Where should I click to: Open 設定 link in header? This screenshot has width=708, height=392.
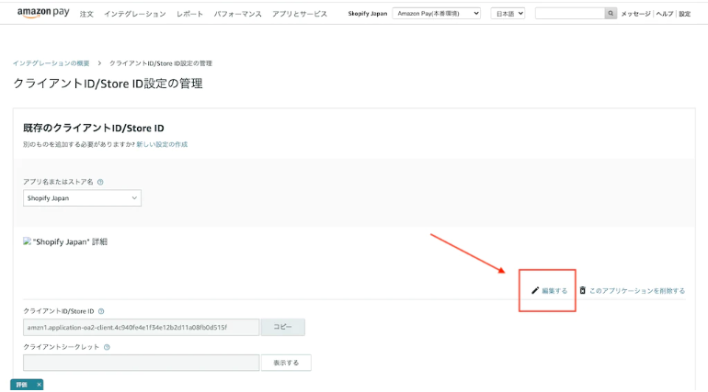(x=684, y=14)
